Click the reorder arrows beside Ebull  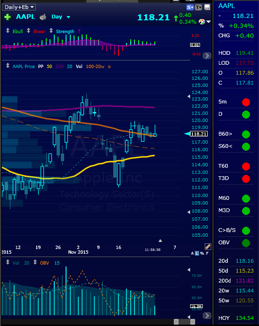(8, 31)
